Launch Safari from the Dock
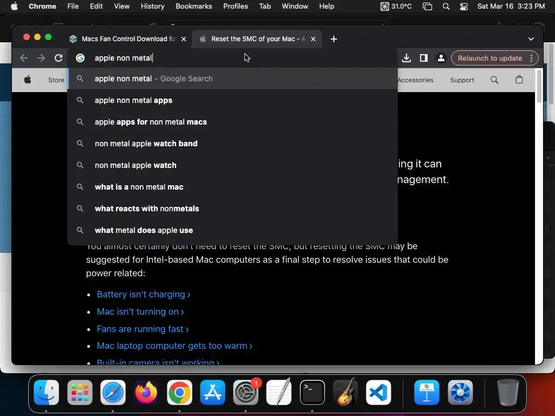 [x=113, y=392]
